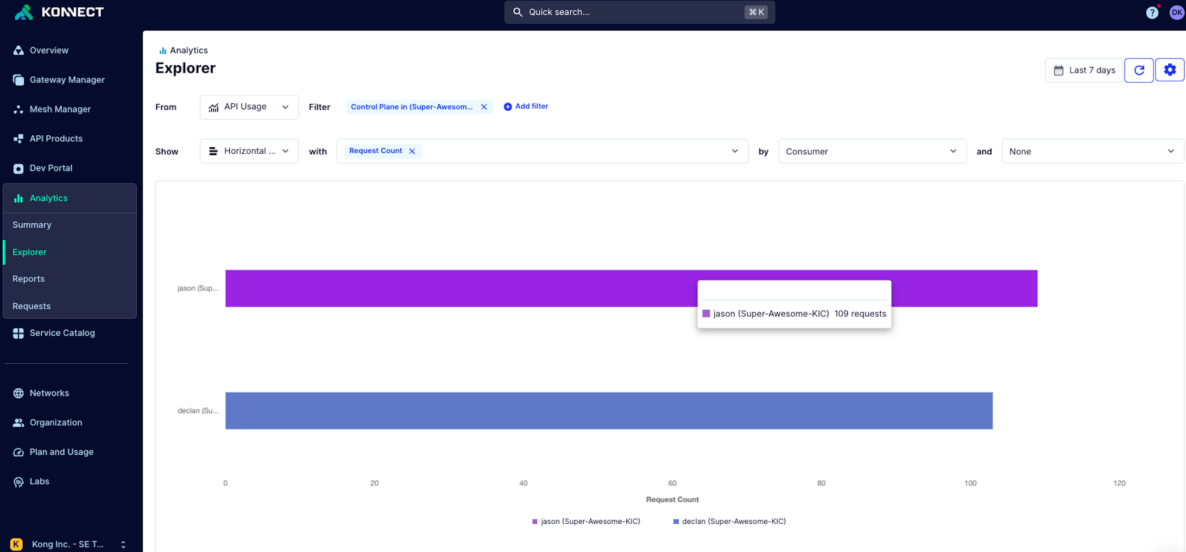Remove the Request Count metric chip
Image resolution: width=1186 pixels, height=552 pixels.
[x=412, y=151]
